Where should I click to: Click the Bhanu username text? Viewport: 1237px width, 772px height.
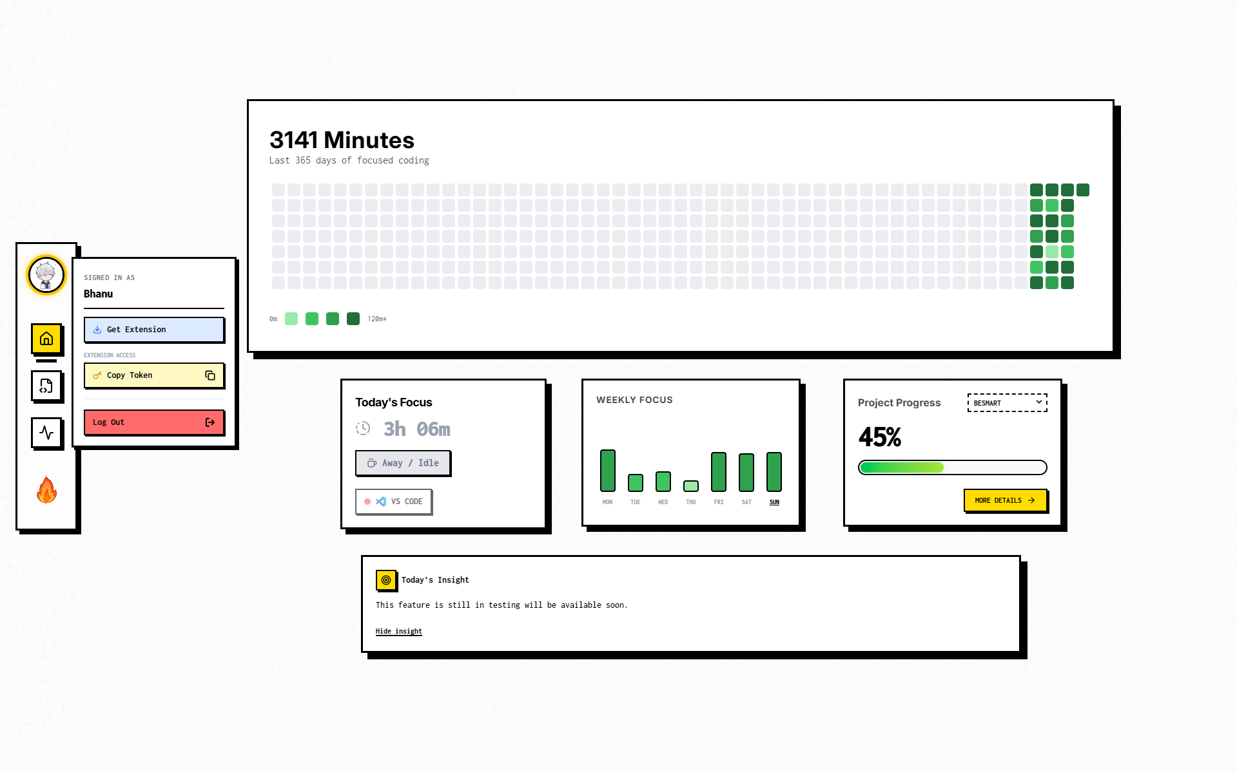click(98, 294)
